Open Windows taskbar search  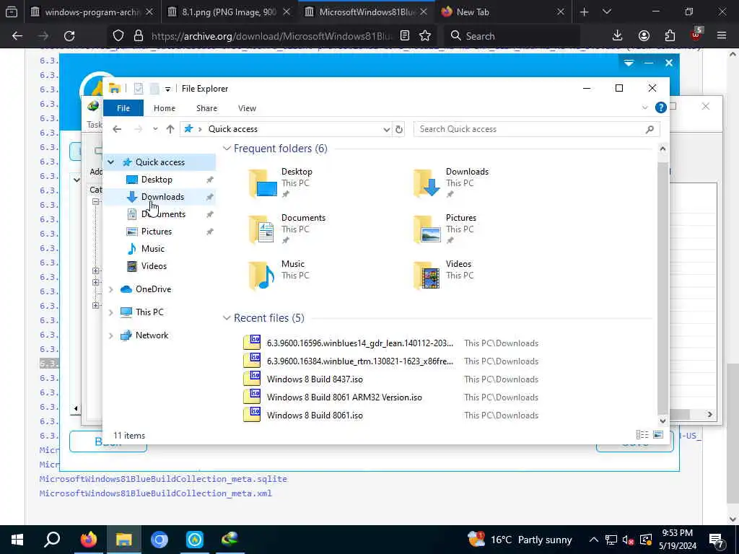(52, 540)
